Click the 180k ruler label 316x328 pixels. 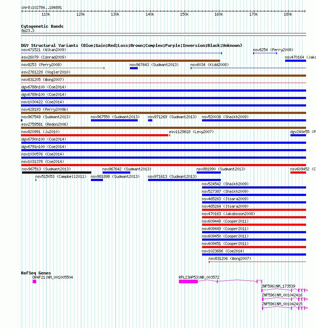(x=288, y=14)
